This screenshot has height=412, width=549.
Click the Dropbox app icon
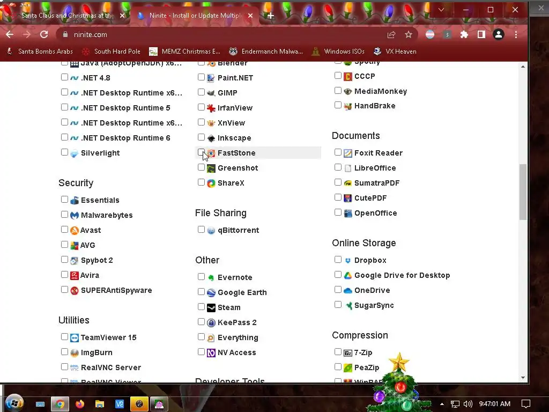[347, 260]
